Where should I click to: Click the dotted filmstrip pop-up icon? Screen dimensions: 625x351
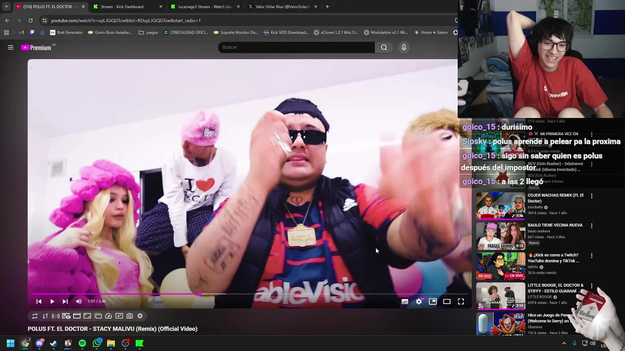coord(98,316)
